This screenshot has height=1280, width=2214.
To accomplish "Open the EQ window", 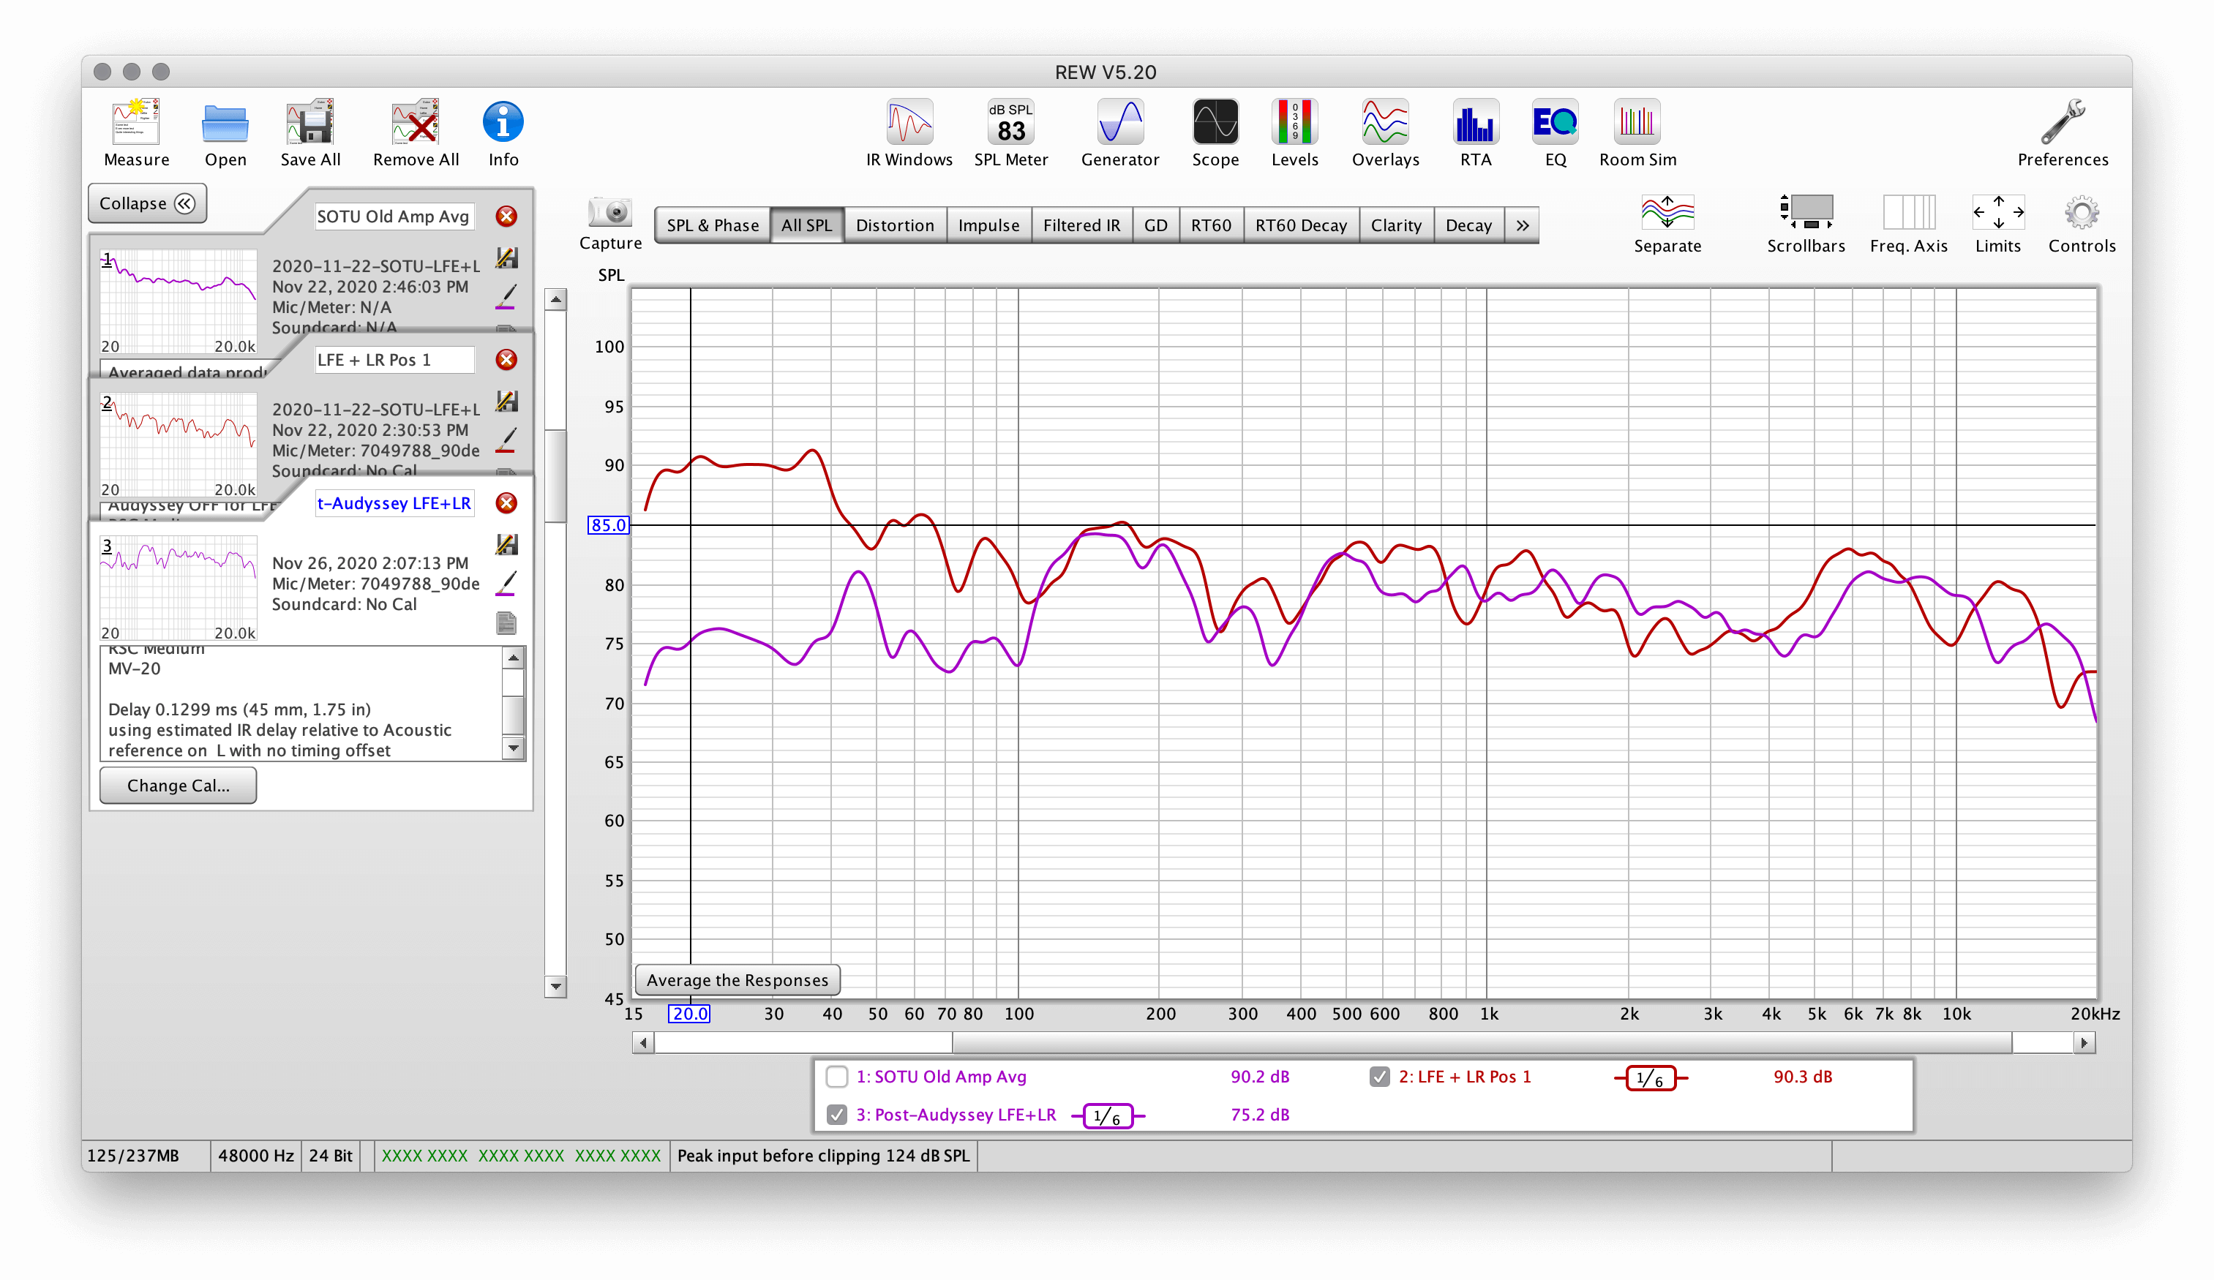I will pyautogui.click(x=1555, y=122).
